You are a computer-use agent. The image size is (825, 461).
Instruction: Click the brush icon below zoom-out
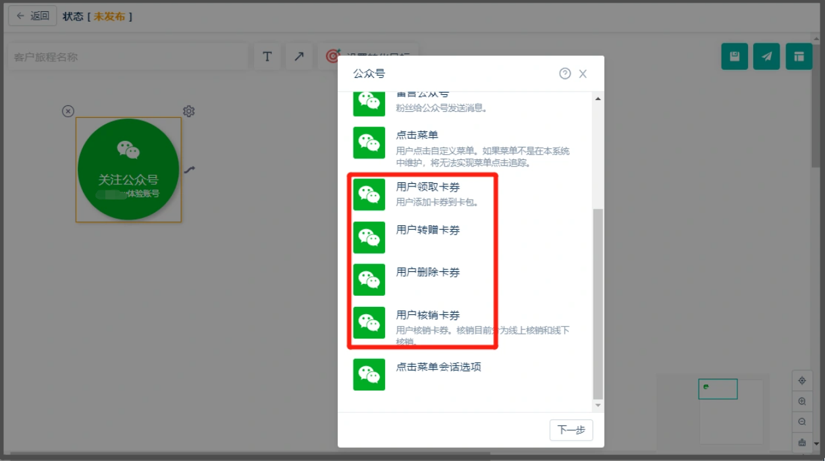pyautogui.click(x=802, y=442)
